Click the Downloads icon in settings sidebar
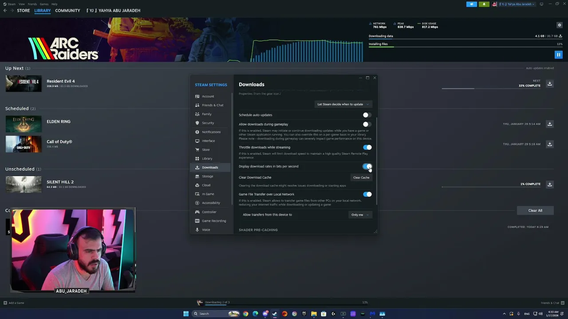Screen dimensions: 568x319 click(197, 167)
